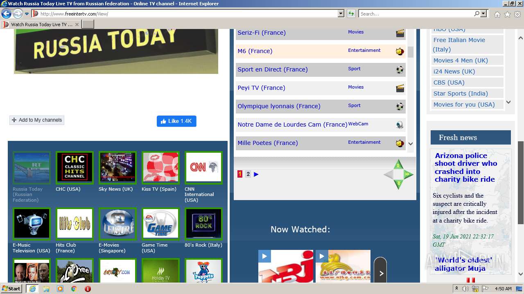Open Peyi TV (France) channel
This screenshot has height=294, width=524.
[x=261, y=88]
